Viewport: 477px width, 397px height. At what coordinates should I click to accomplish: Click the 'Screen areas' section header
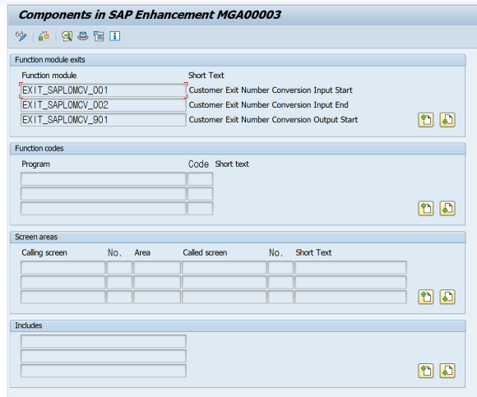[x=36, y=237]
